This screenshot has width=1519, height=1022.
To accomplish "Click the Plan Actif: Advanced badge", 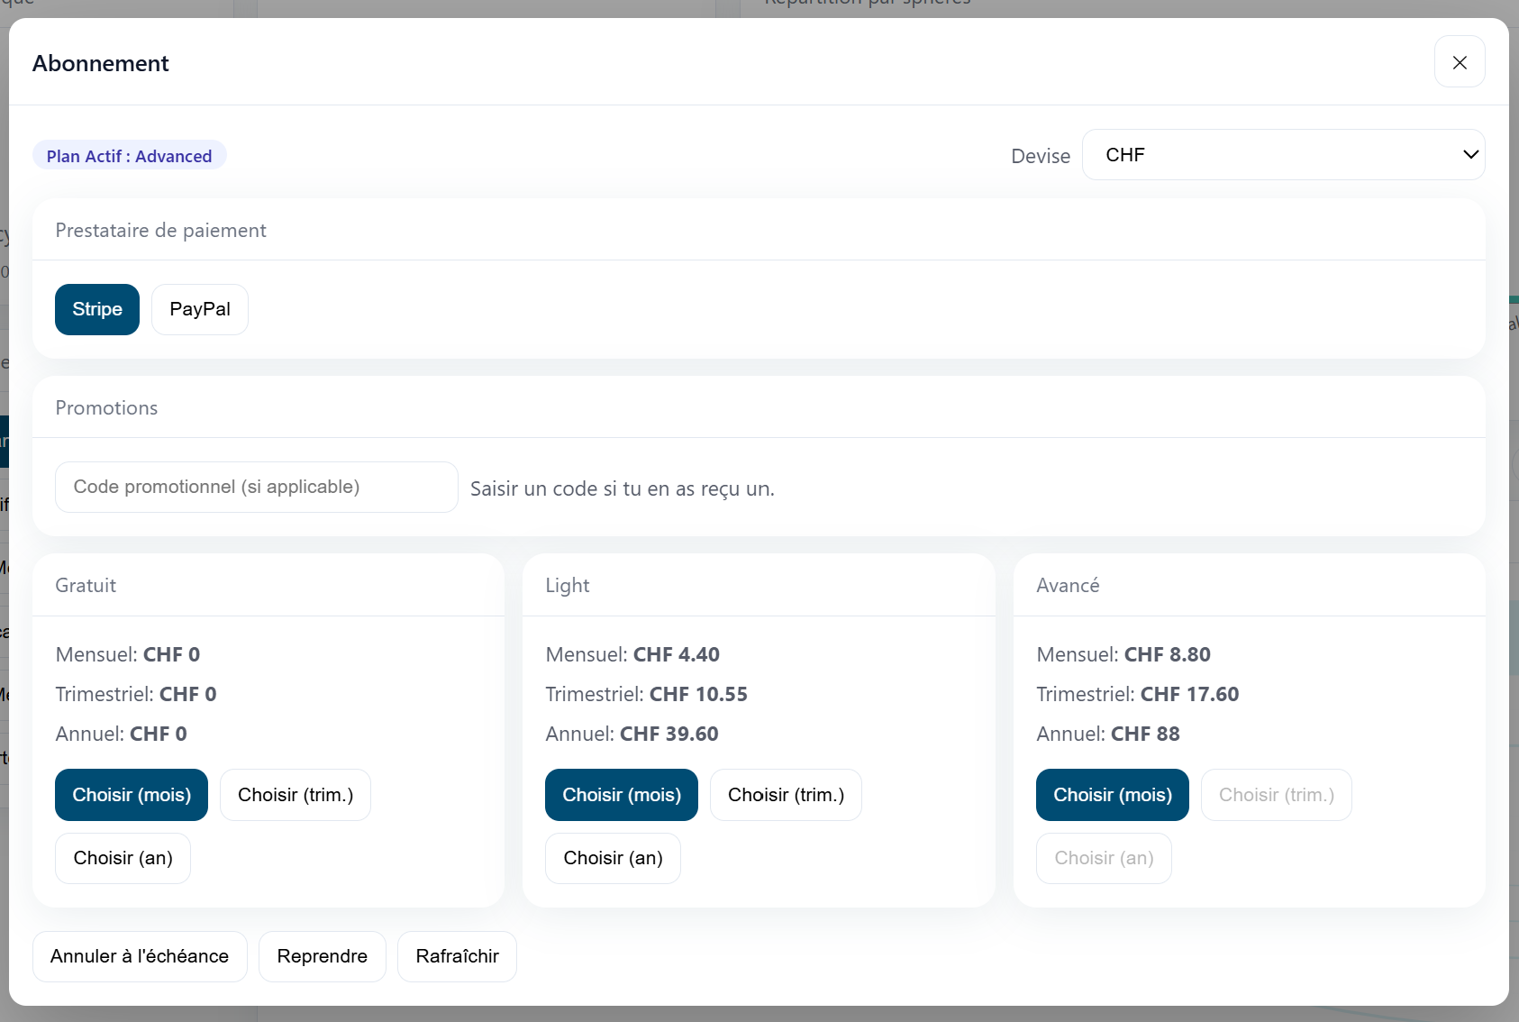I will (x=129, y=156).
